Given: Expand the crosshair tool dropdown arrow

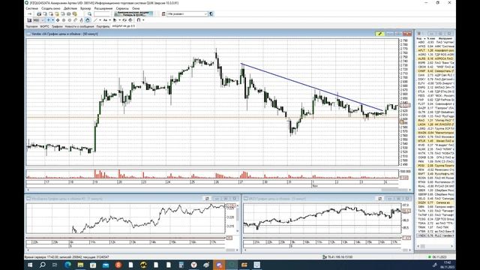Looking at the screenshot, I should point(53,20).
